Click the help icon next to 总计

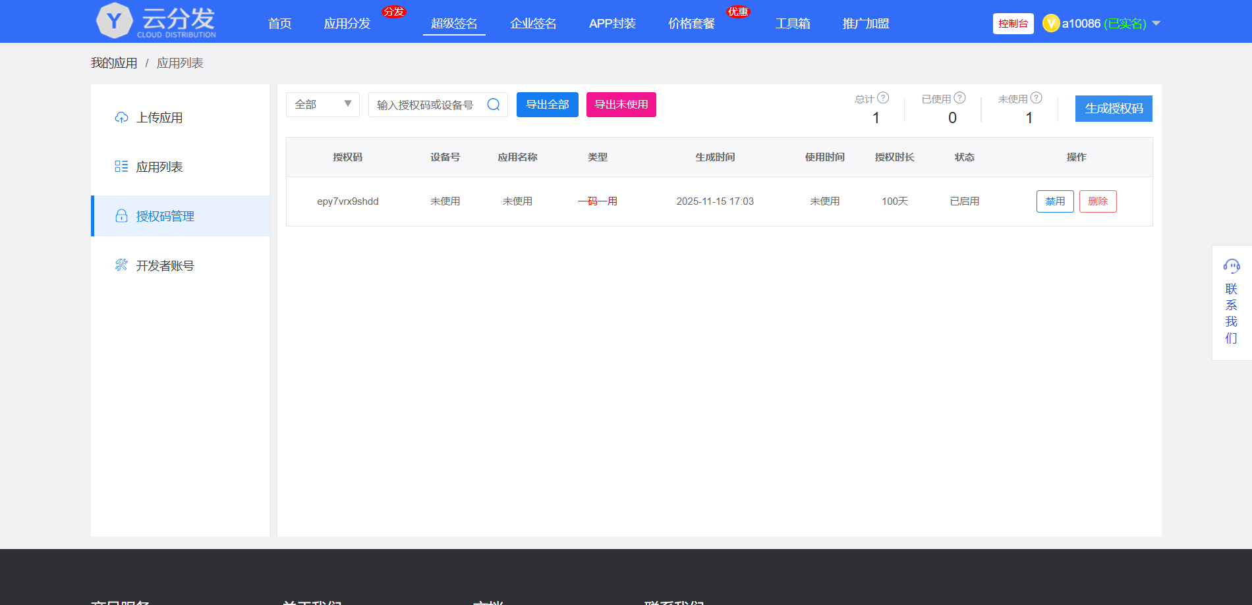coord(883,98)
